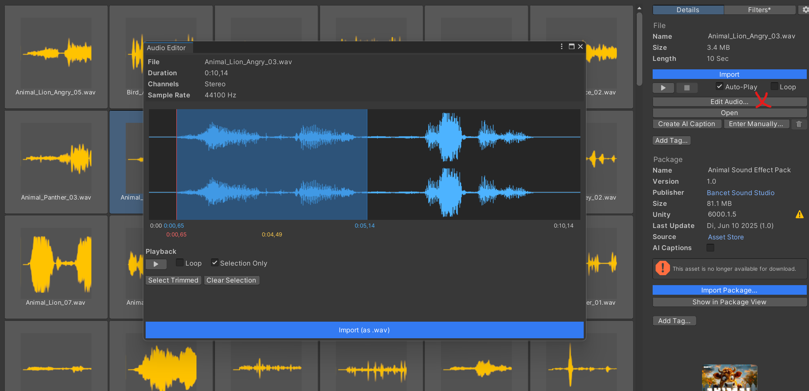
Task: Click the 0:05,14 selection end label
Action: [x=365, y=226]
